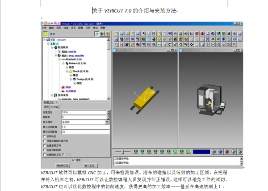Open the 编辑 menu

click(x=51, y=28)
